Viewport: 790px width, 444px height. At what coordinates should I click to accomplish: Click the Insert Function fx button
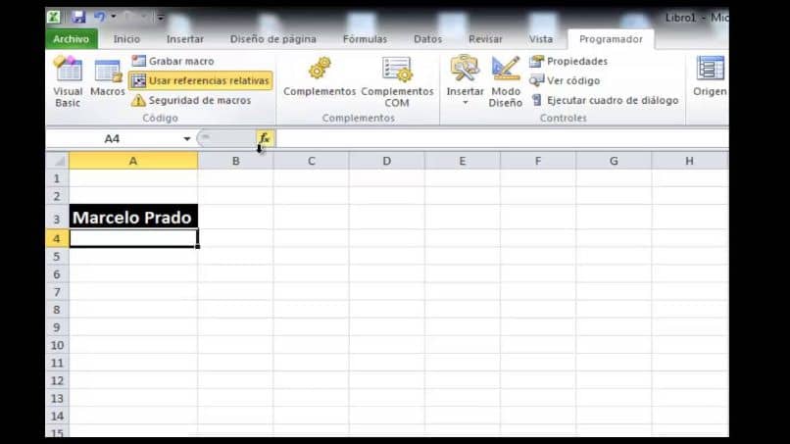[265, 138]
